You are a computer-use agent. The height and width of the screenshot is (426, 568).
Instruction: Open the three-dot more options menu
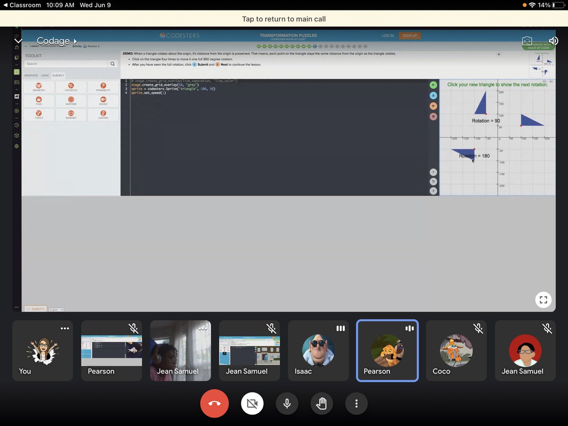pos(356,404)
